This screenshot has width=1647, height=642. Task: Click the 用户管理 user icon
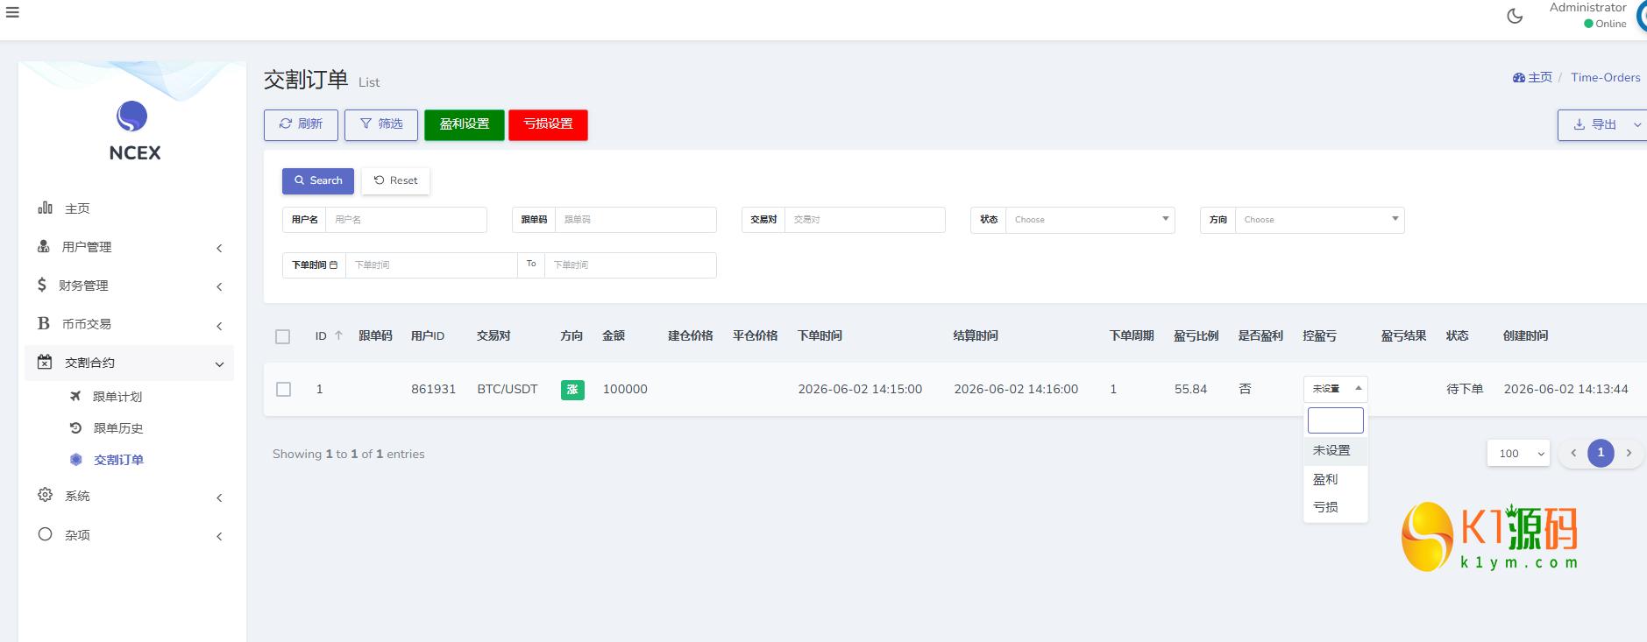point(43,246)
